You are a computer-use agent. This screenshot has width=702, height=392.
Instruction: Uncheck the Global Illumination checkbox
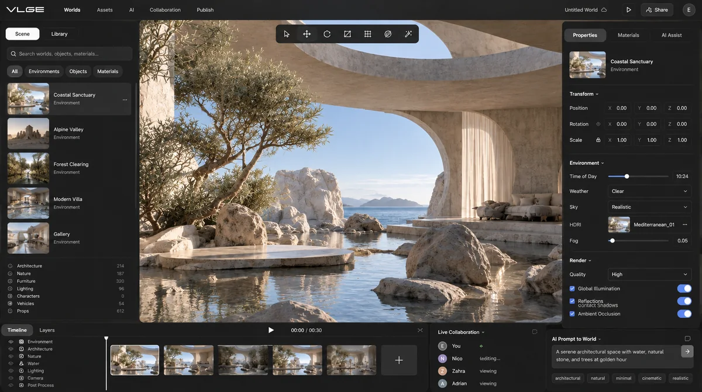pyautogui.click(x=572, y=289)
